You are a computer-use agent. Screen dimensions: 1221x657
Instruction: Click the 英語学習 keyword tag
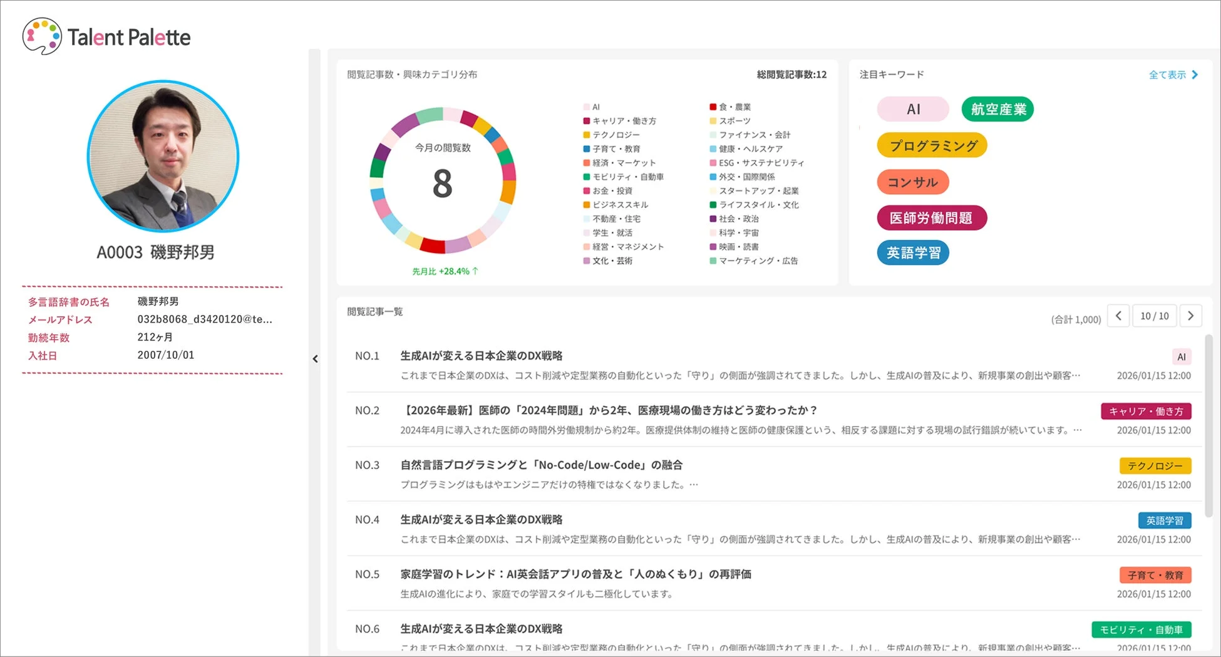coord(913,252)
